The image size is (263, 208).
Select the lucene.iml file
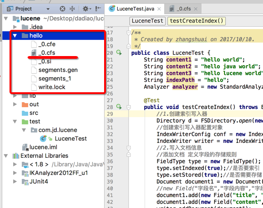(x=43, y=147)
